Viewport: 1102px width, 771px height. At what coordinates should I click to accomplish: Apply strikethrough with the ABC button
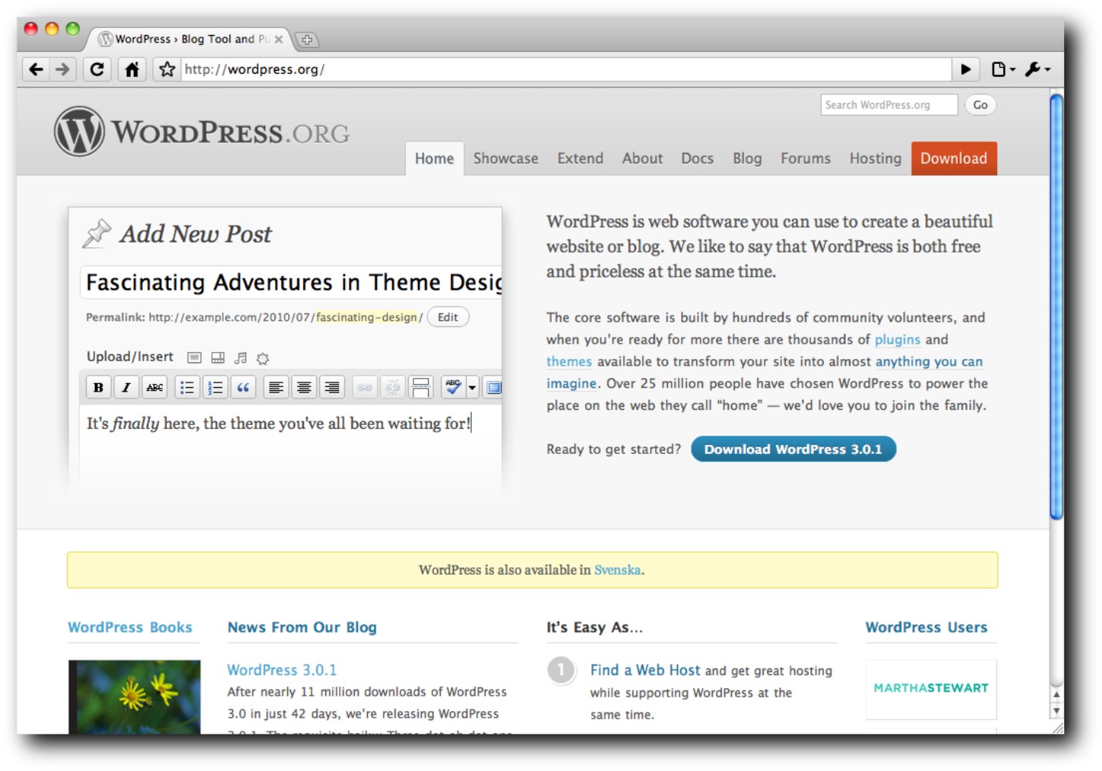155,387
